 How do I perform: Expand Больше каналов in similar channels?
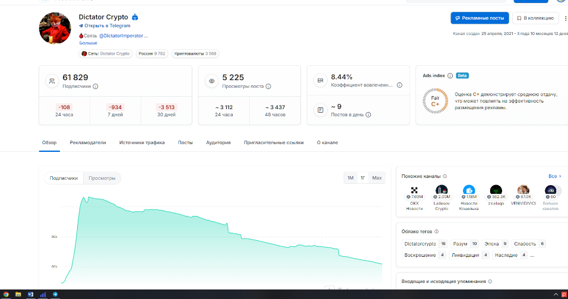[x=550, y=198]
